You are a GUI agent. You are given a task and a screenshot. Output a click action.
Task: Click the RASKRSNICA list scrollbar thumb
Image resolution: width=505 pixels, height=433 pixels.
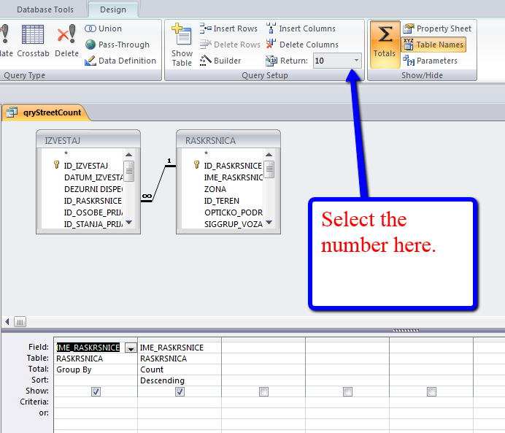coord(269,169)
